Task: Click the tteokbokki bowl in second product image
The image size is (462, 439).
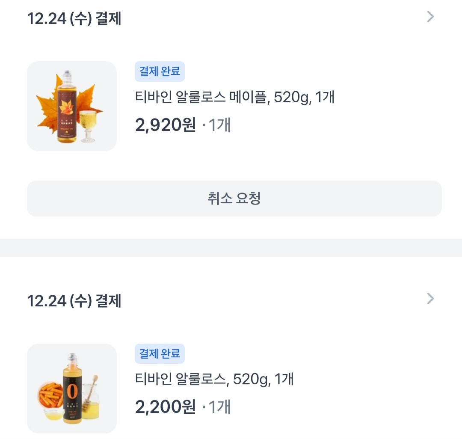Action: [50, 396]
